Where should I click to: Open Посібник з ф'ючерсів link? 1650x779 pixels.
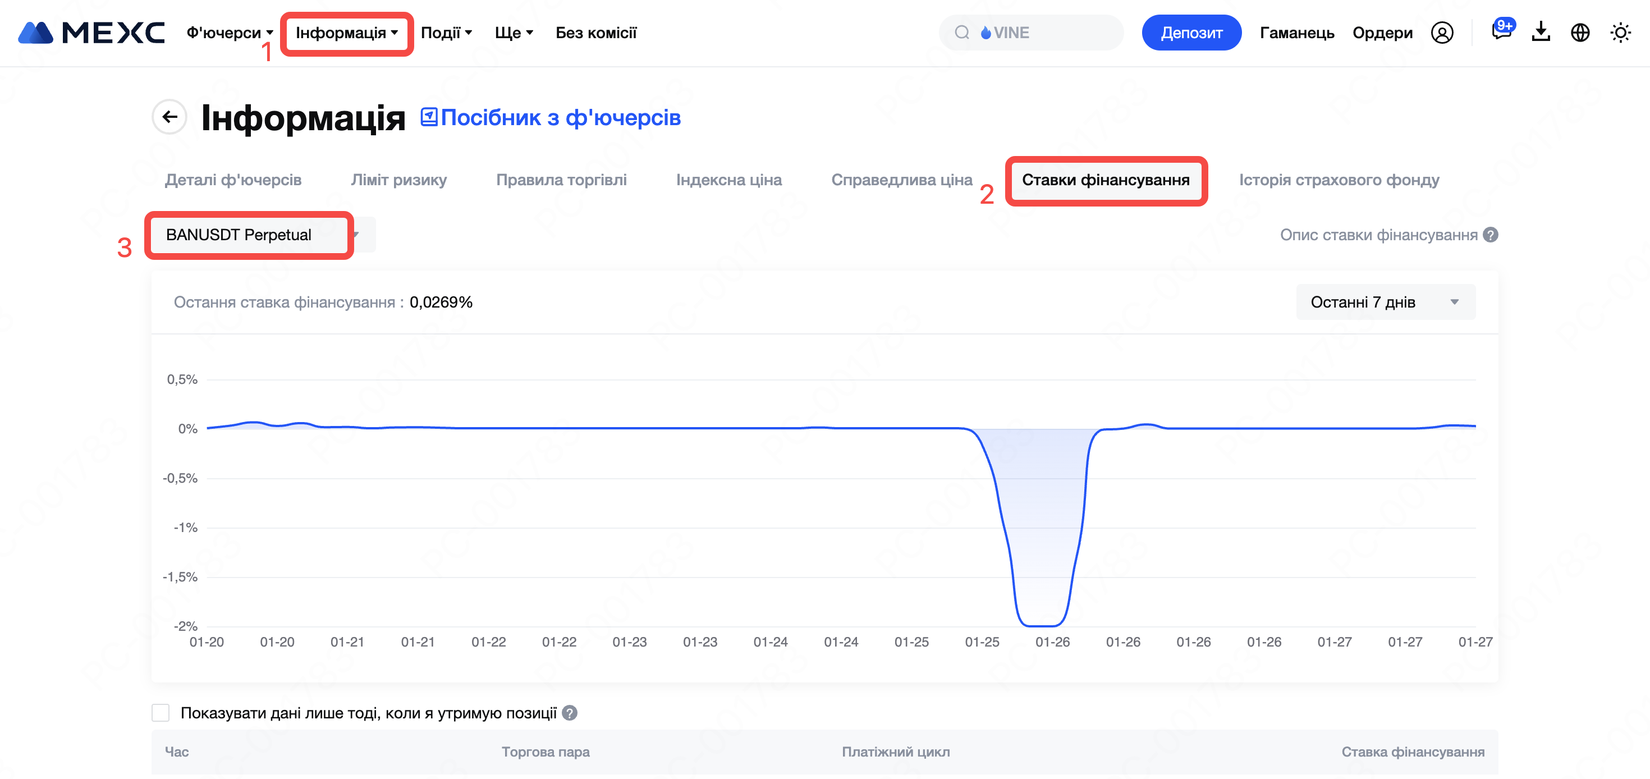coord(551,117)
